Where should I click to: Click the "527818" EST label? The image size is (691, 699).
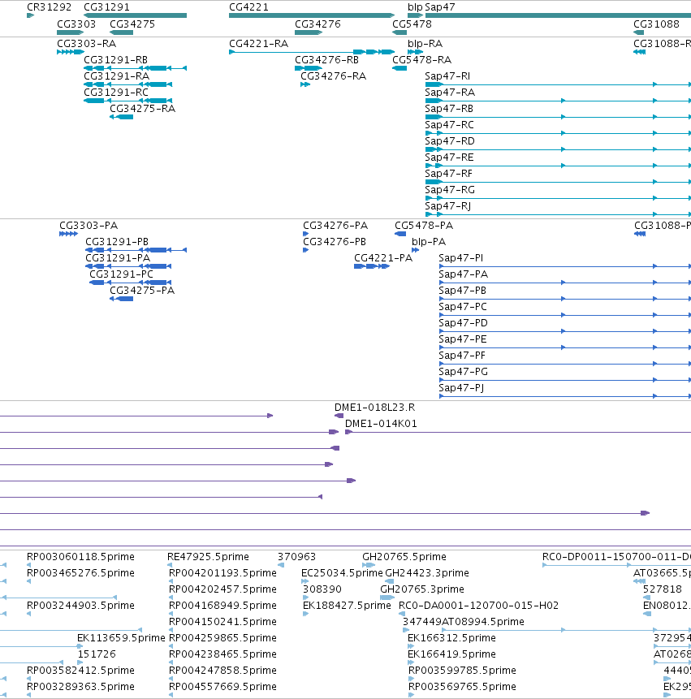click(662, 589)
